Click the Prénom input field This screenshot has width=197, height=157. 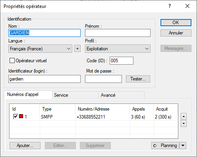[x=118, y=33]
